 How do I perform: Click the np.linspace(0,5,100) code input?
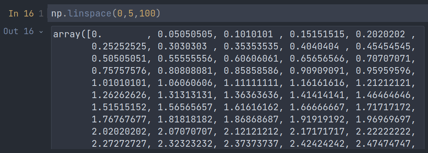237,13
